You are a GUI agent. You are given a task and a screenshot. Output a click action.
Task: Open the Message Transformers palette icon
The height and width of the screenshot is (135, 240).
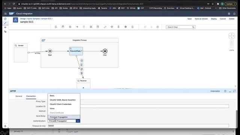98,27
